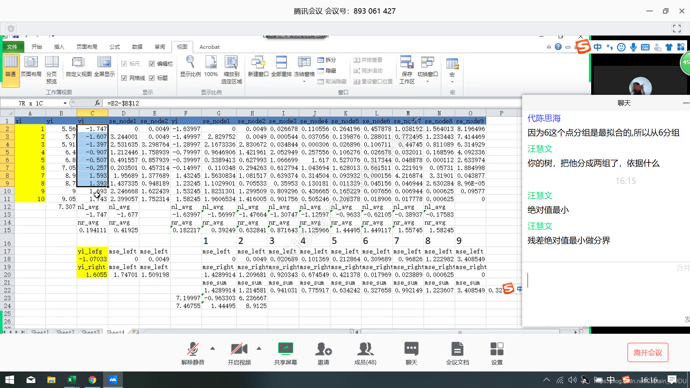Image resolution: width=690 pixels, height=388 pixels.
Task: Toggle the fullscreen icon at top right
Action: click(x=677, y=29)
